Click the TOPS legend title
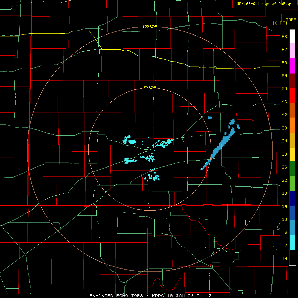298x298 pixels. (x=291, y=20)
